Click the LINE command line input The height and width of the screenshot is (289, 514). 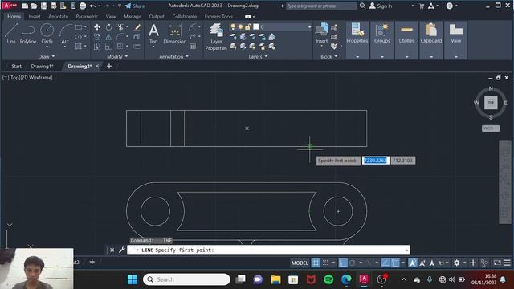(x=268, y=250)
